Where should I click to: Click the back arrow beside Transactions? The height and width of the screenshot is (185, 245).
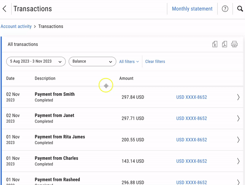pyautogui.click(x=5, y=9)
